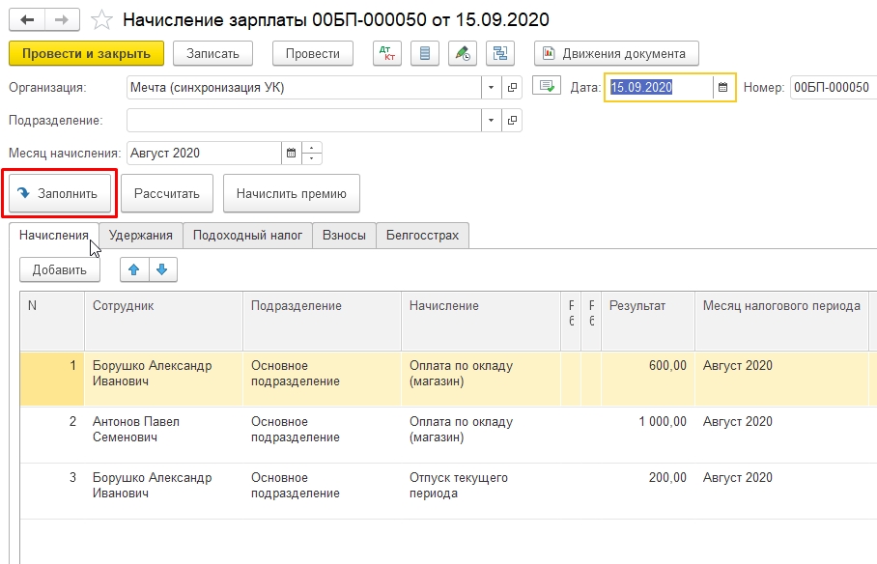Click the N column header

point(52,321)
